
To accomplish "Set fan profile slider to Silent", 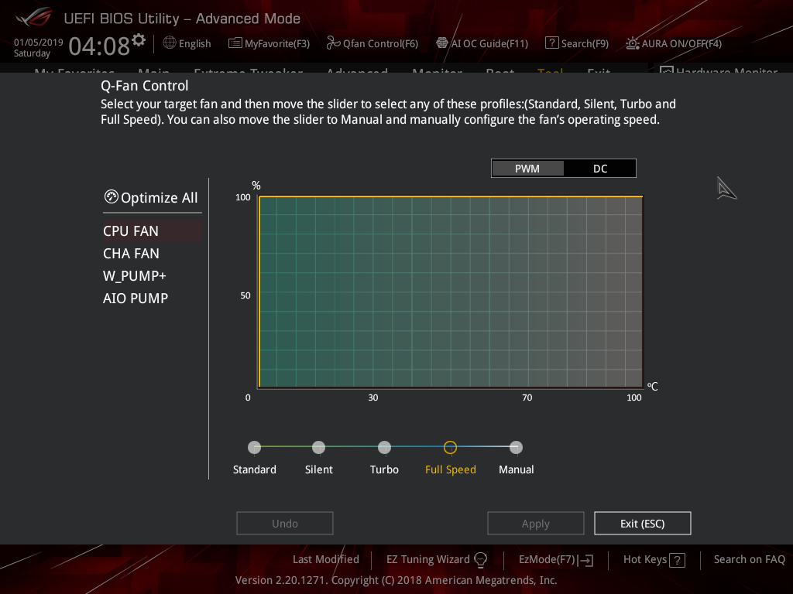I will coord(318,447).
